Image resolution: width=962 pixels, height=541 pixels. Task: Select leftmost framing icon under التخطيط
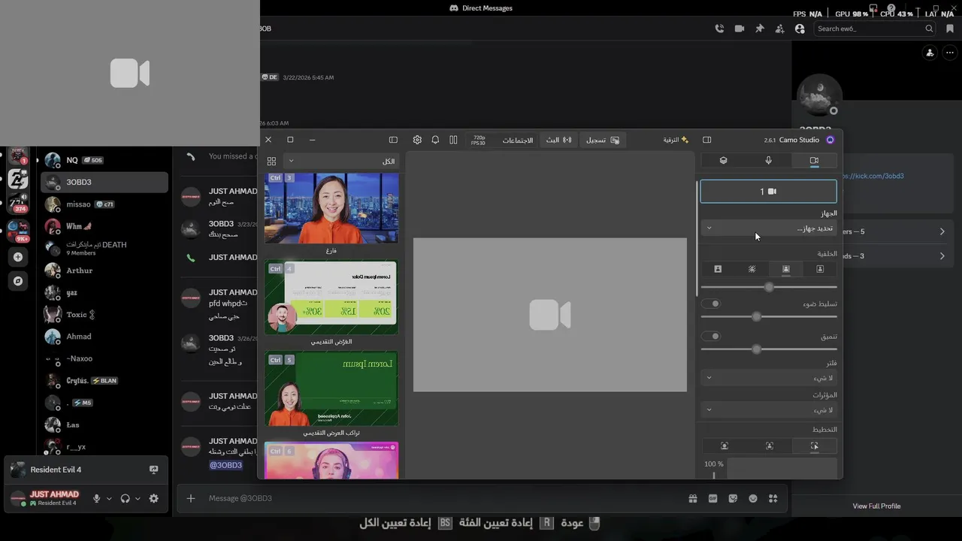click(x=725, y=446)
